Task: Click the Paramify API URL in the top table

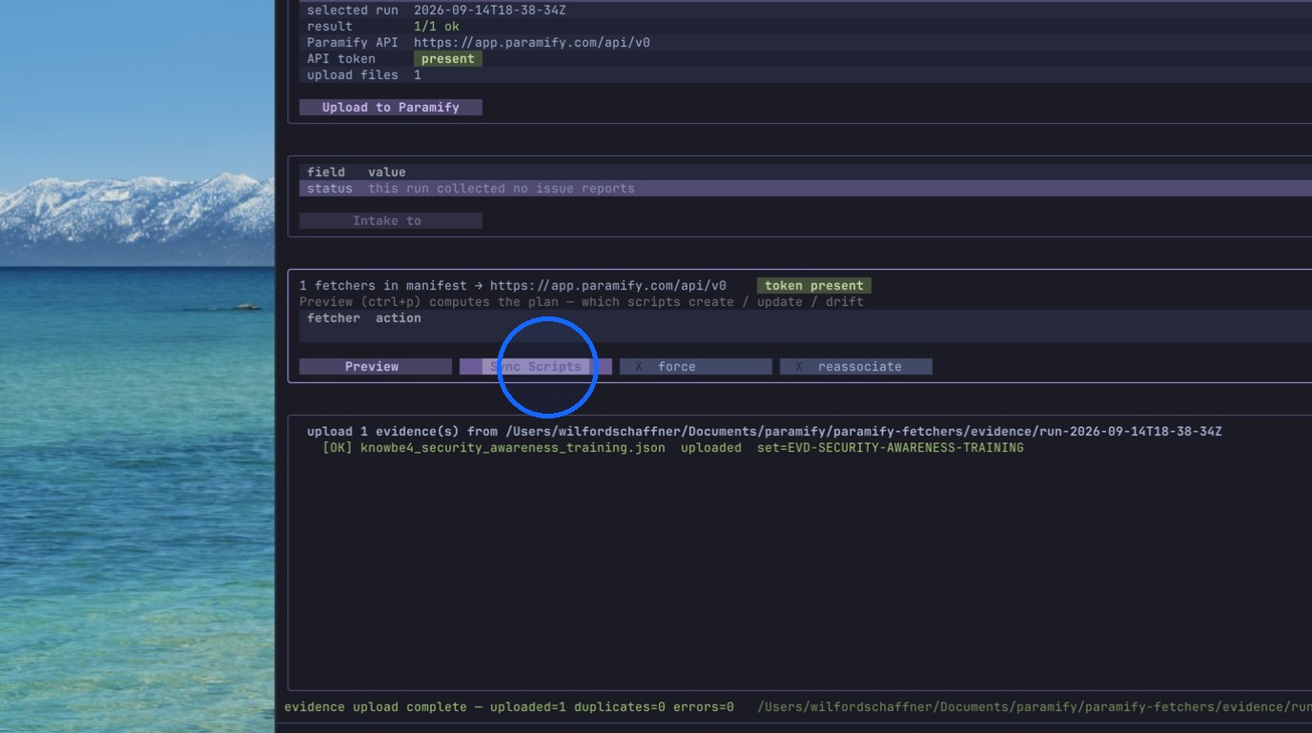Action: pyautogui.click(x=532, y=43)
